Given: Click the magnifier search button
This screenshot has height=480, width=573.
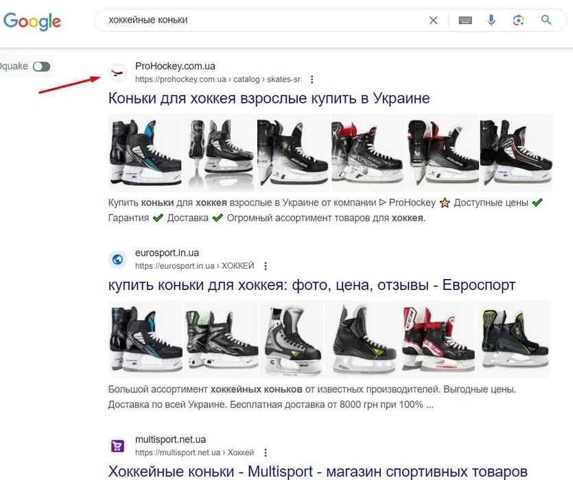Looking at the screenshot, I should pyautogui.click(x=546, y=20).
